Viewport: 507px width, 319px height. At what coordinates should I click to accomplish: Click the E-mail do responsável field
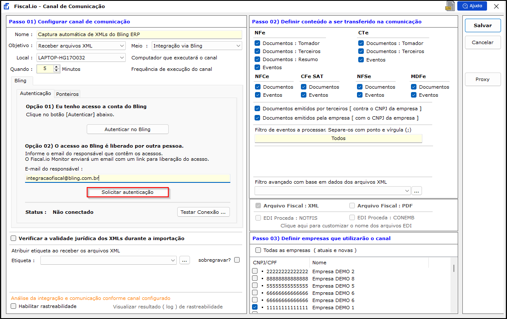point(127,179)
